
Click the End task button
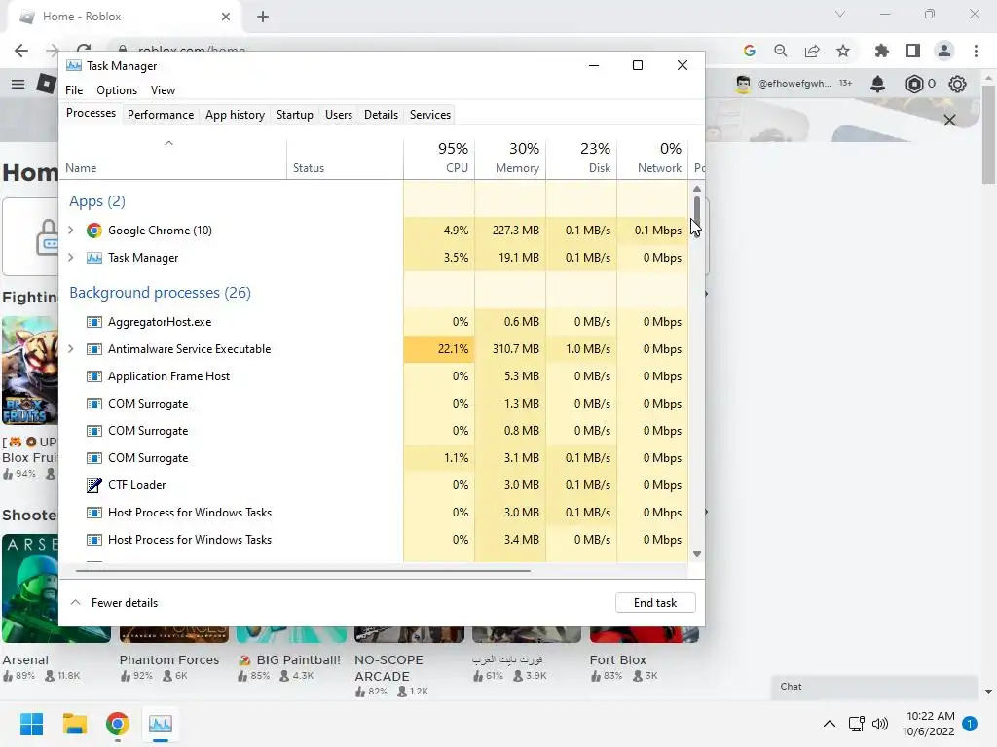click(655, 603)
